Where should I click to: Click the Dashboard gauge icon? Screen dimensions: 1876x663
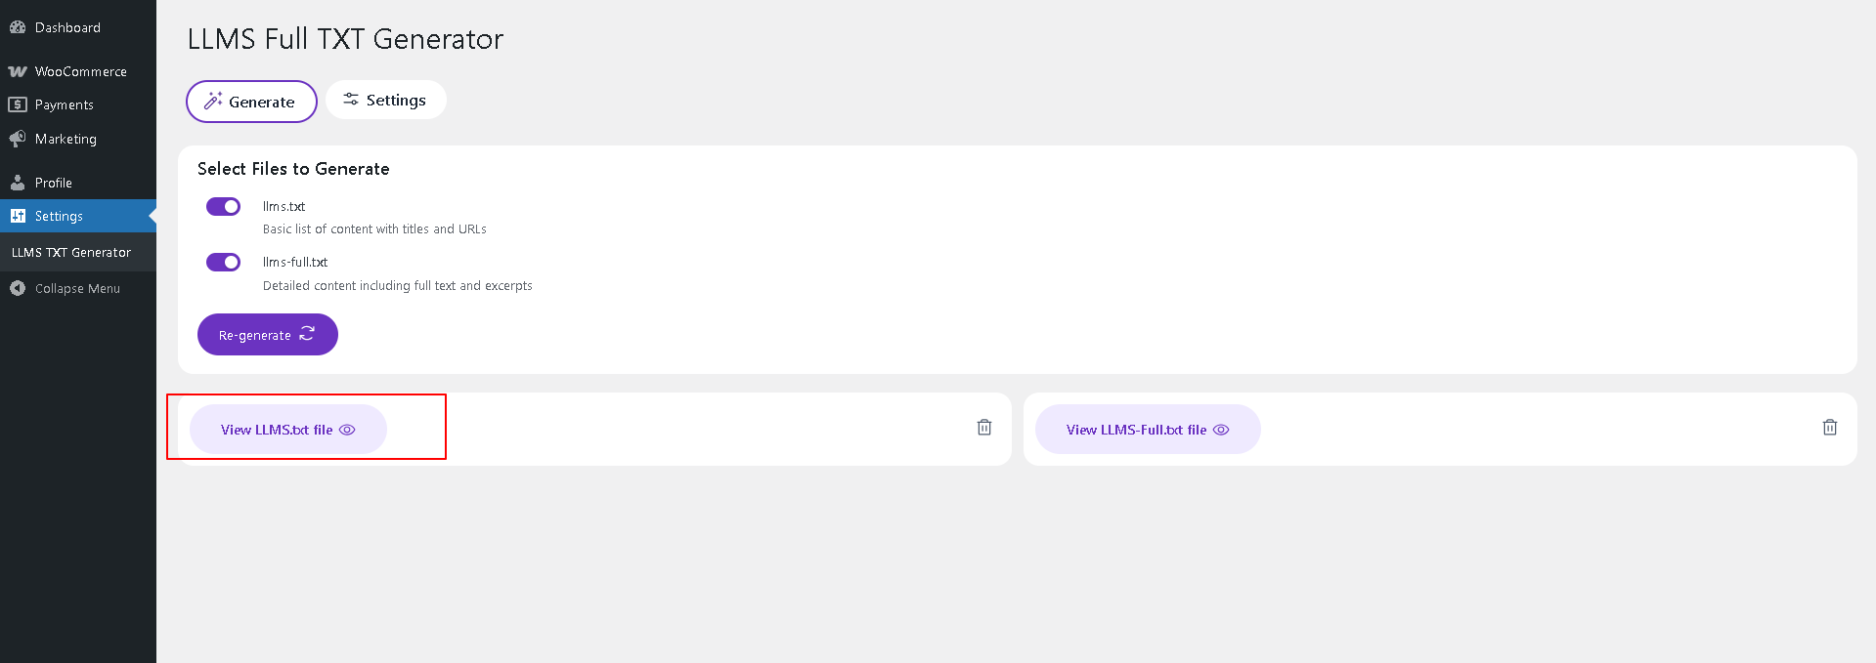18,27
